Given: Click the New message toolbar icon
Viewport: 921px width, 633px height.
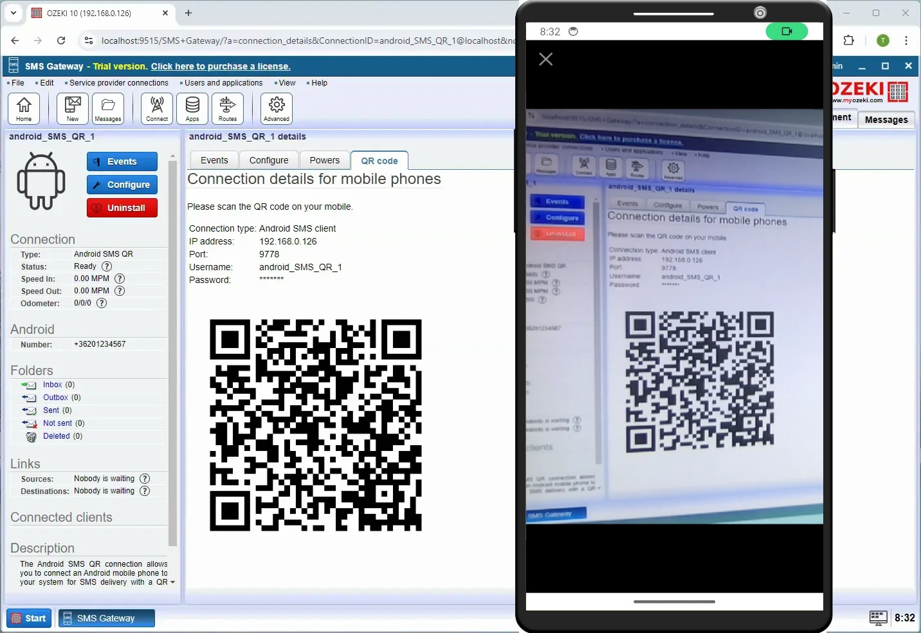Looking at the screenshot, I should [x=73, y=108].
